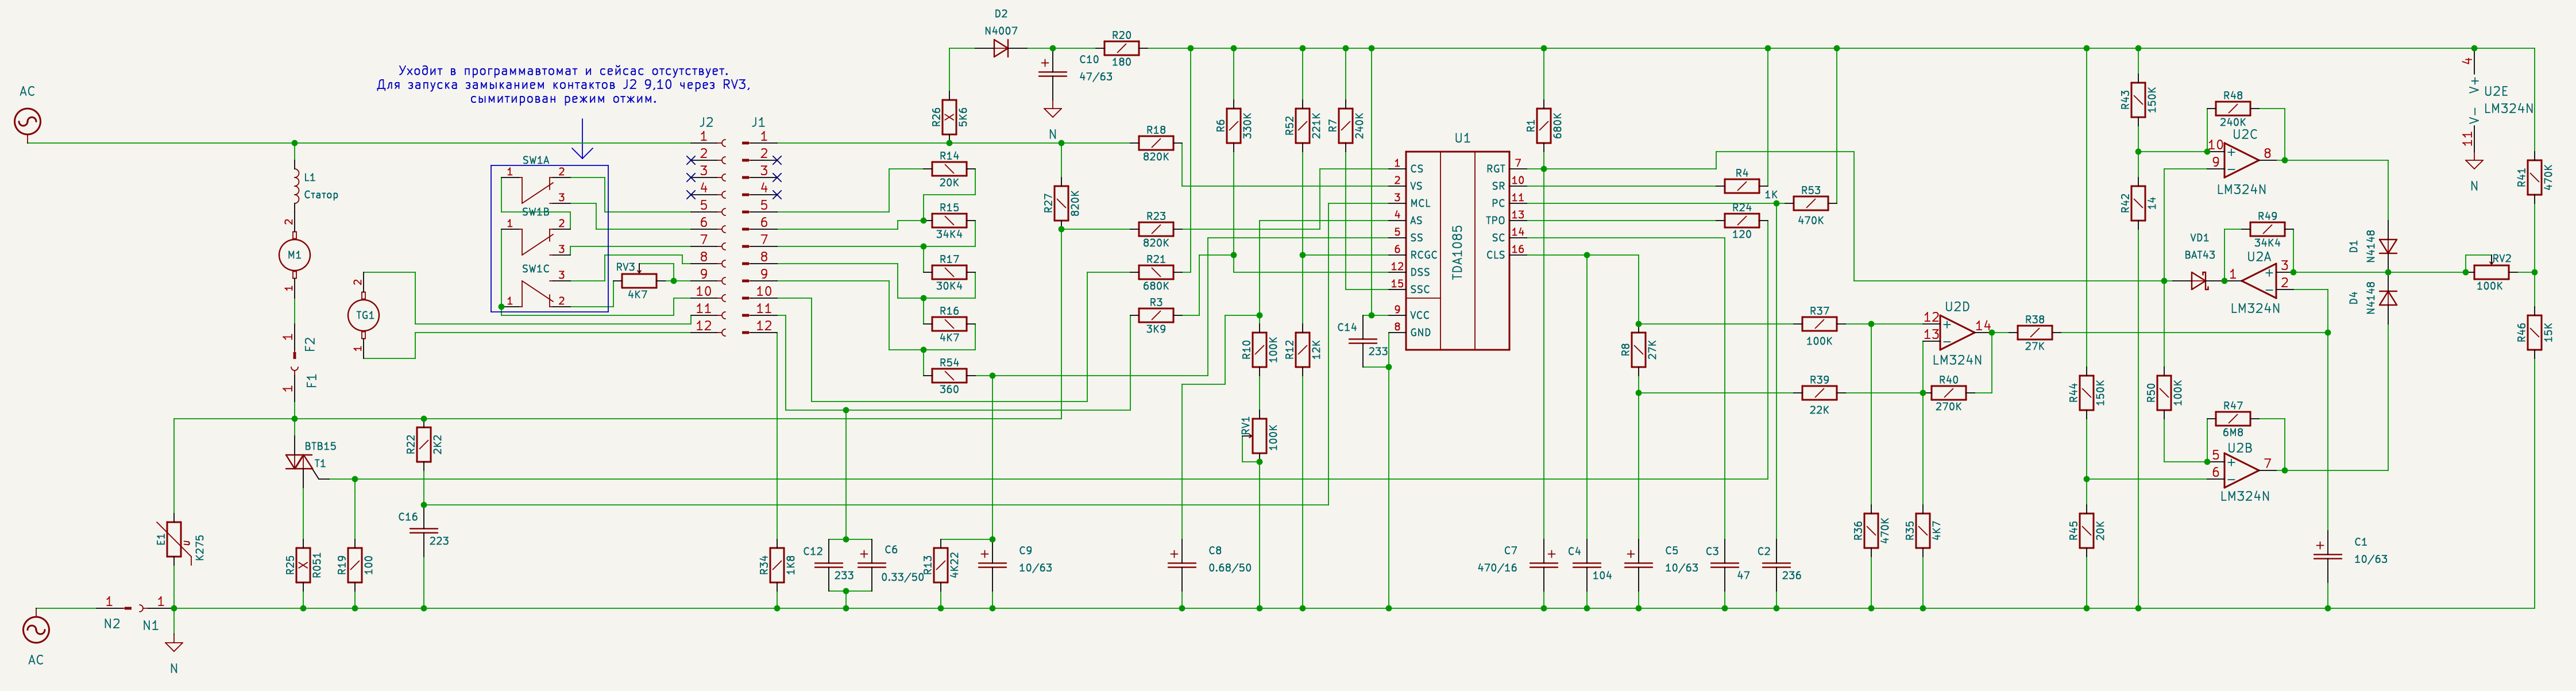Image resolution: width=2576 pixels, height=691 pixels.
Task: Select the R47 6M8 resistor
Action: (x=2233, y=419)
